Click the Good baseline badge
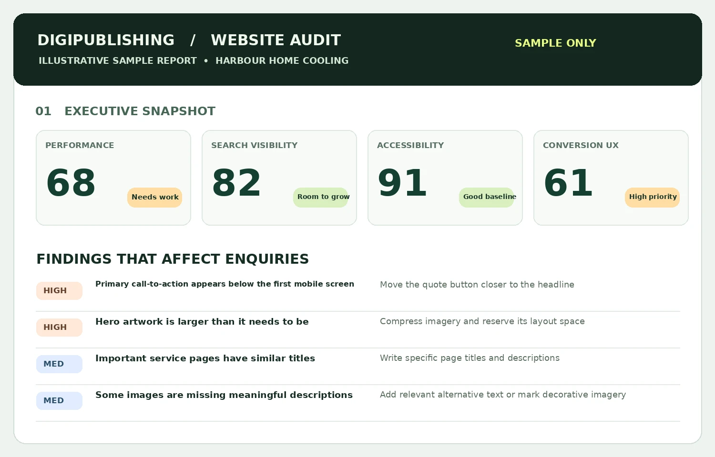 click(487, 197)
